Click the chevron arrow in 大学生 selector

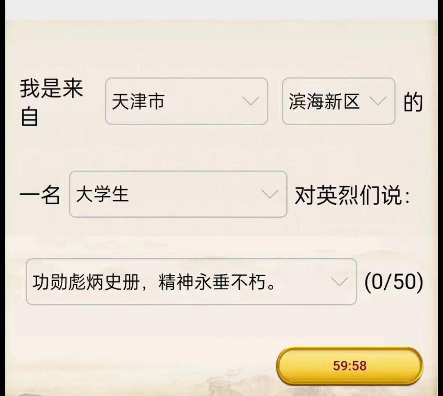click(x=269, y=194)
